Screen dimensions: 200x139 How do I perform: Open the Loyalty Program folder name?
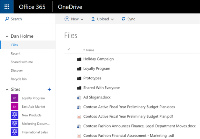(x=97, y=69)
